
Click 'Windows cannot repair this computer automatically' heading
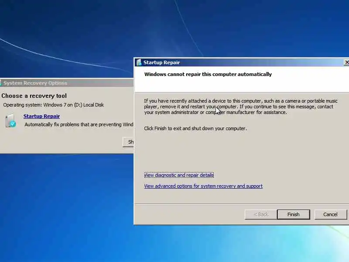pos(208,74)
